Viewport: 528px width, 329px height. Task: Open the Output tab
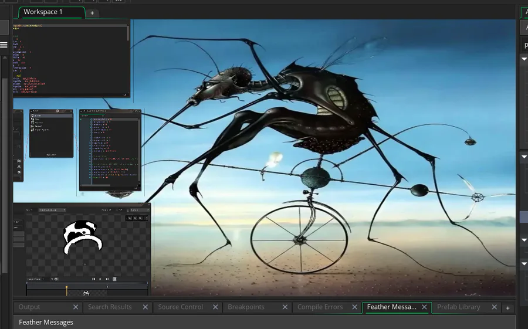coord(29,307)
